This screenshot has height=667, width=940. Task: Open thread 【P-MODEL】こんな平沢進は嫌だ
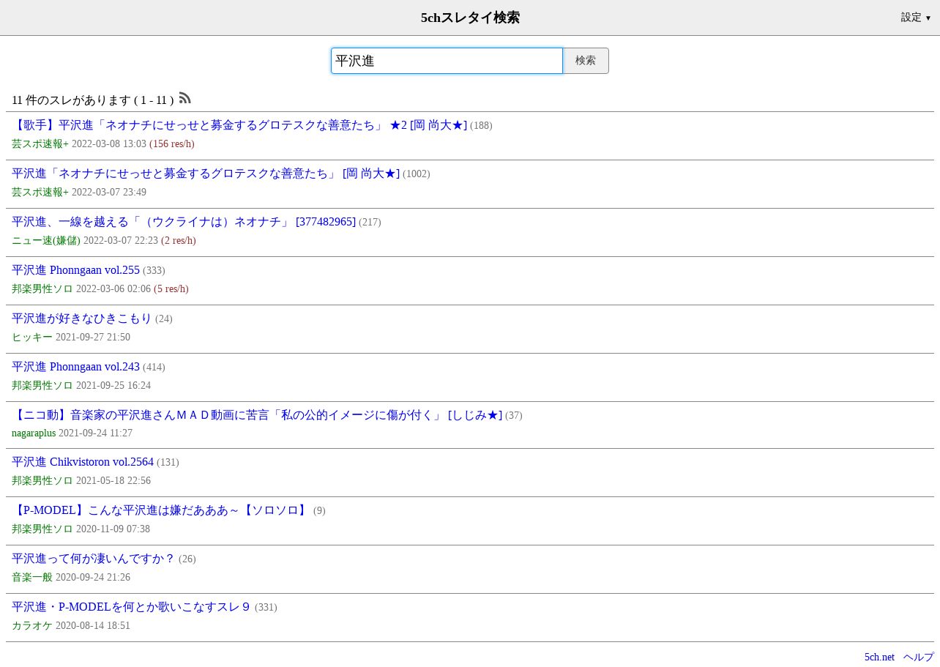[x=161, y=510]
